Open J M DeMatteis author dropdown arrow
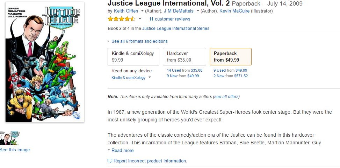Screen dimensions: 340x168 coord(198,11)
